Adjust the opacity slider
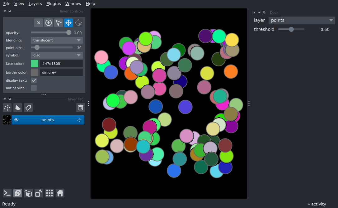338x208 pixels. pyautogui.click(x=51, y=33)
